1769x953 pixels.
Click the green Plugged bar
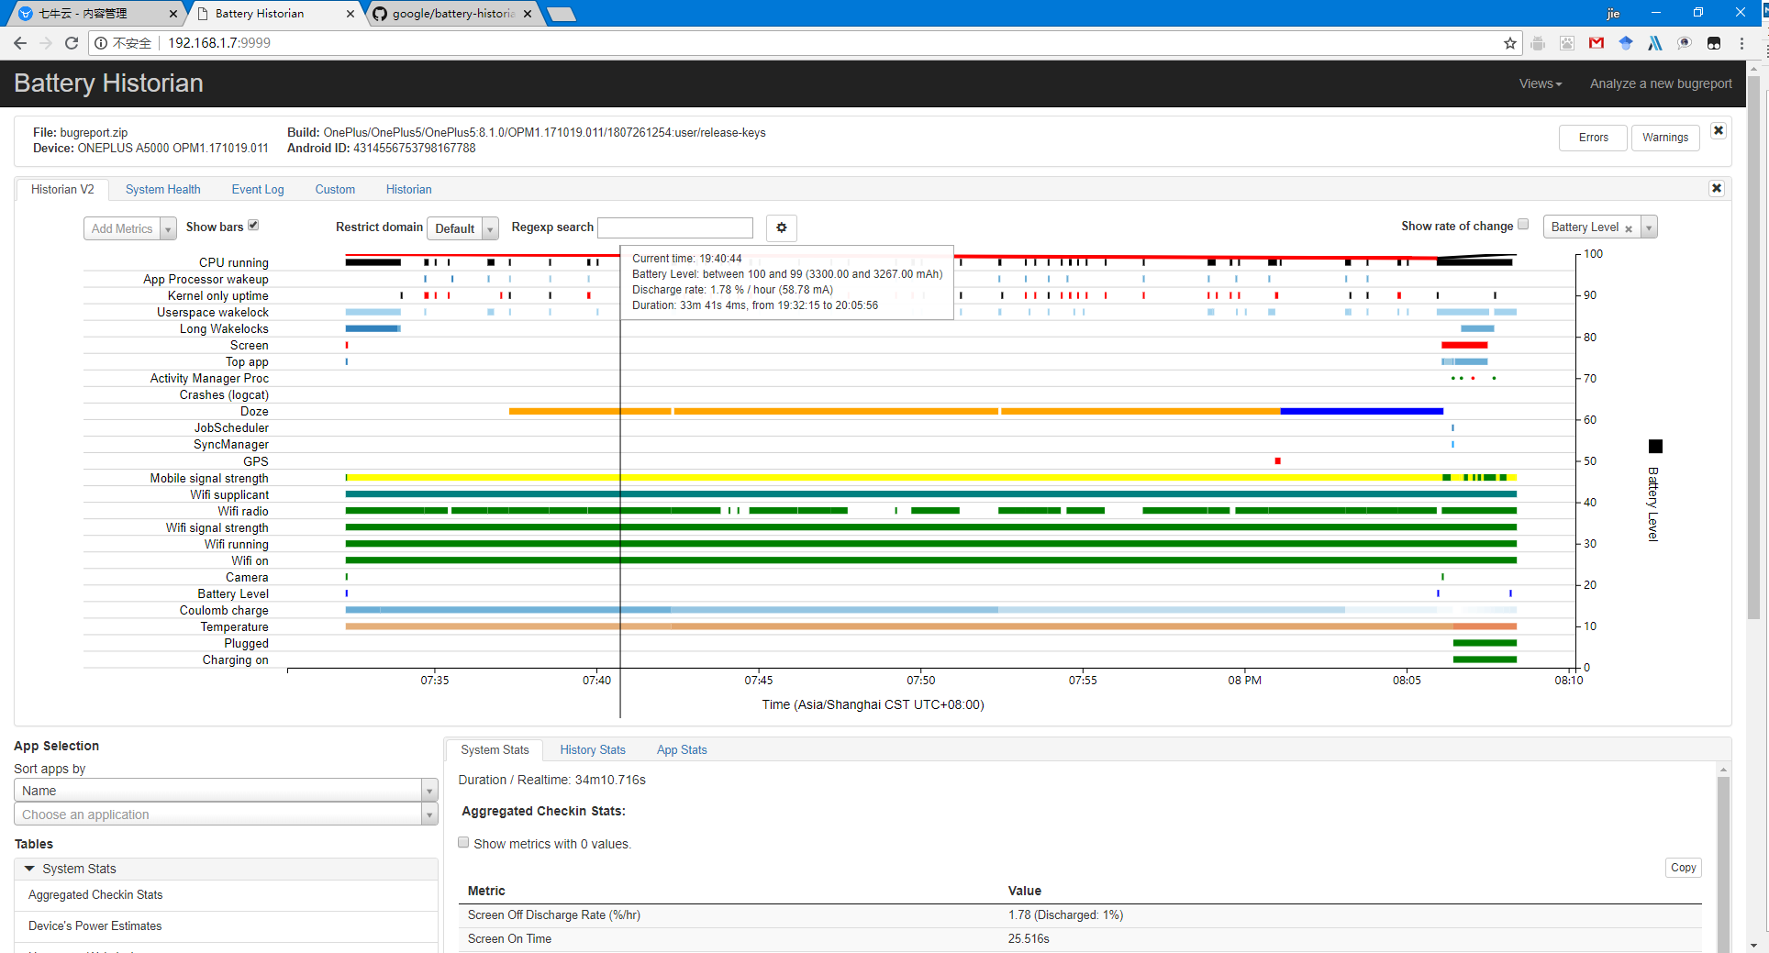pyautogui.click(x=1485, y=643)
